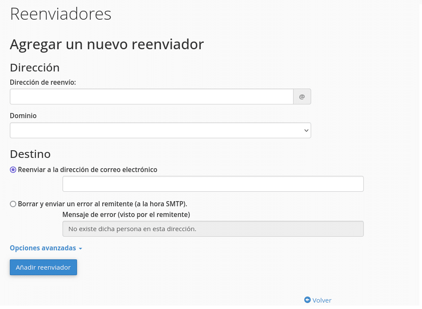Expand Opciones avanzadas section
Image resolution: width=422 pixels, height=309 pixels.
coord(43,248)
